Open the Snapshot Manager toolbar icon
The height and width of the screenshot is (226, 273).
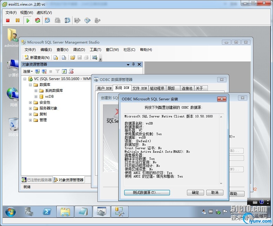[x=68, y=20]
